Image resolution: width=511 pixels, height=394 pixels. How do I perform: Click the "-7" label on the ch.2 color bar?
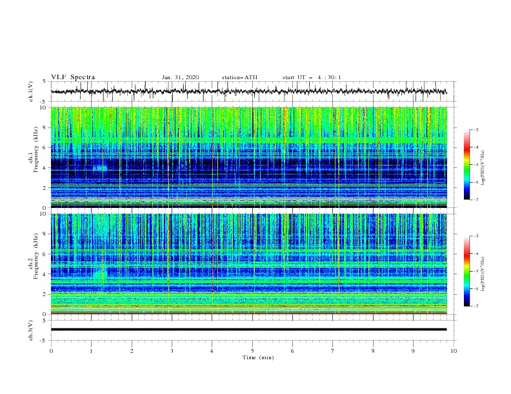click(476, 306)
